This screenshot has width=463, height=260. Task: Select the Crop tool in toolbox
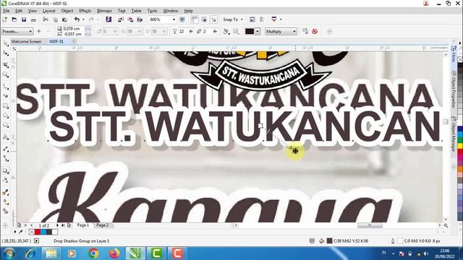click(5, 65)
